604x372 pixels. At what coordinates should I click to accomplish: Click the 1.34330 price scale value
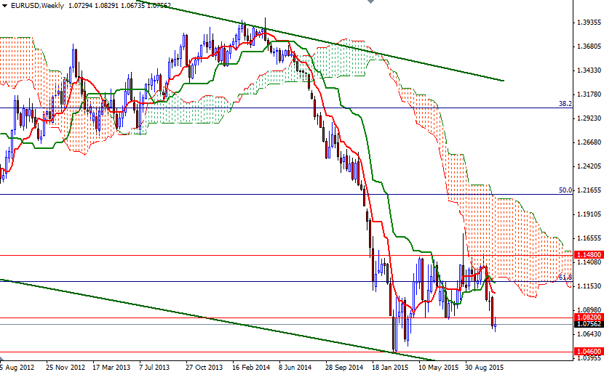coord(589,70)
